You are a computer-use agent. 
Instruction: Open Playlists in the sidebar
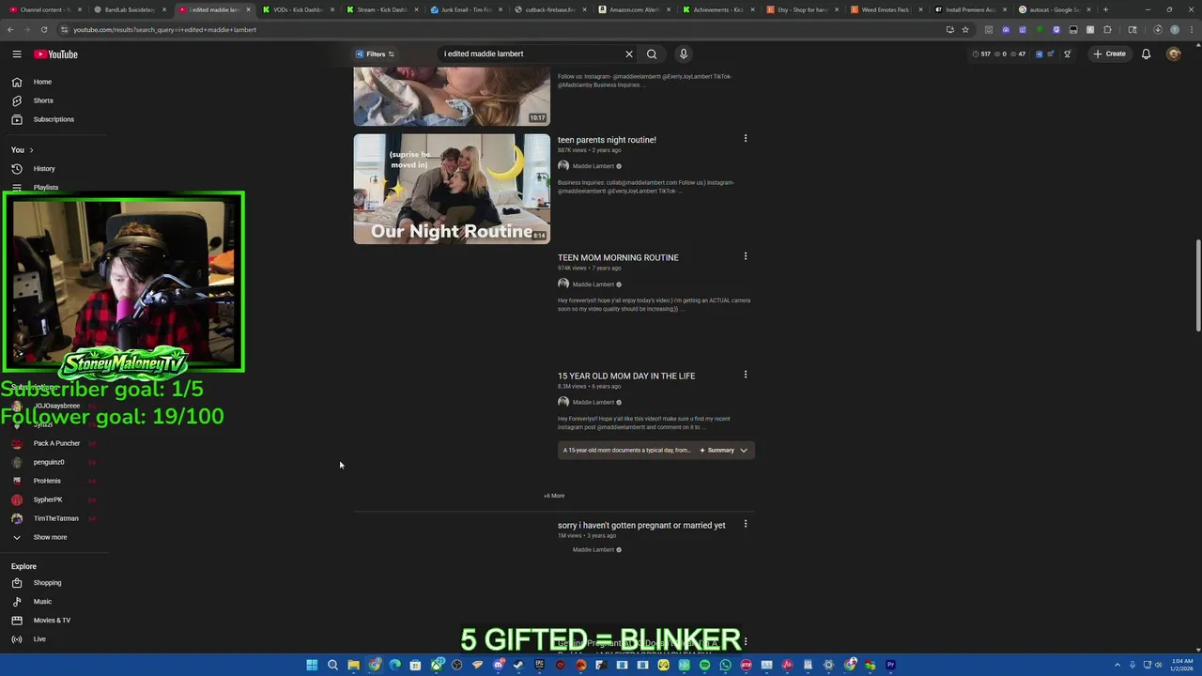pos(45,187)
